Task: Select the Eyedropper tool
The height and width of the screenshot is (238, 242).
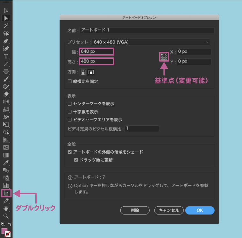Action: (6, 163)
